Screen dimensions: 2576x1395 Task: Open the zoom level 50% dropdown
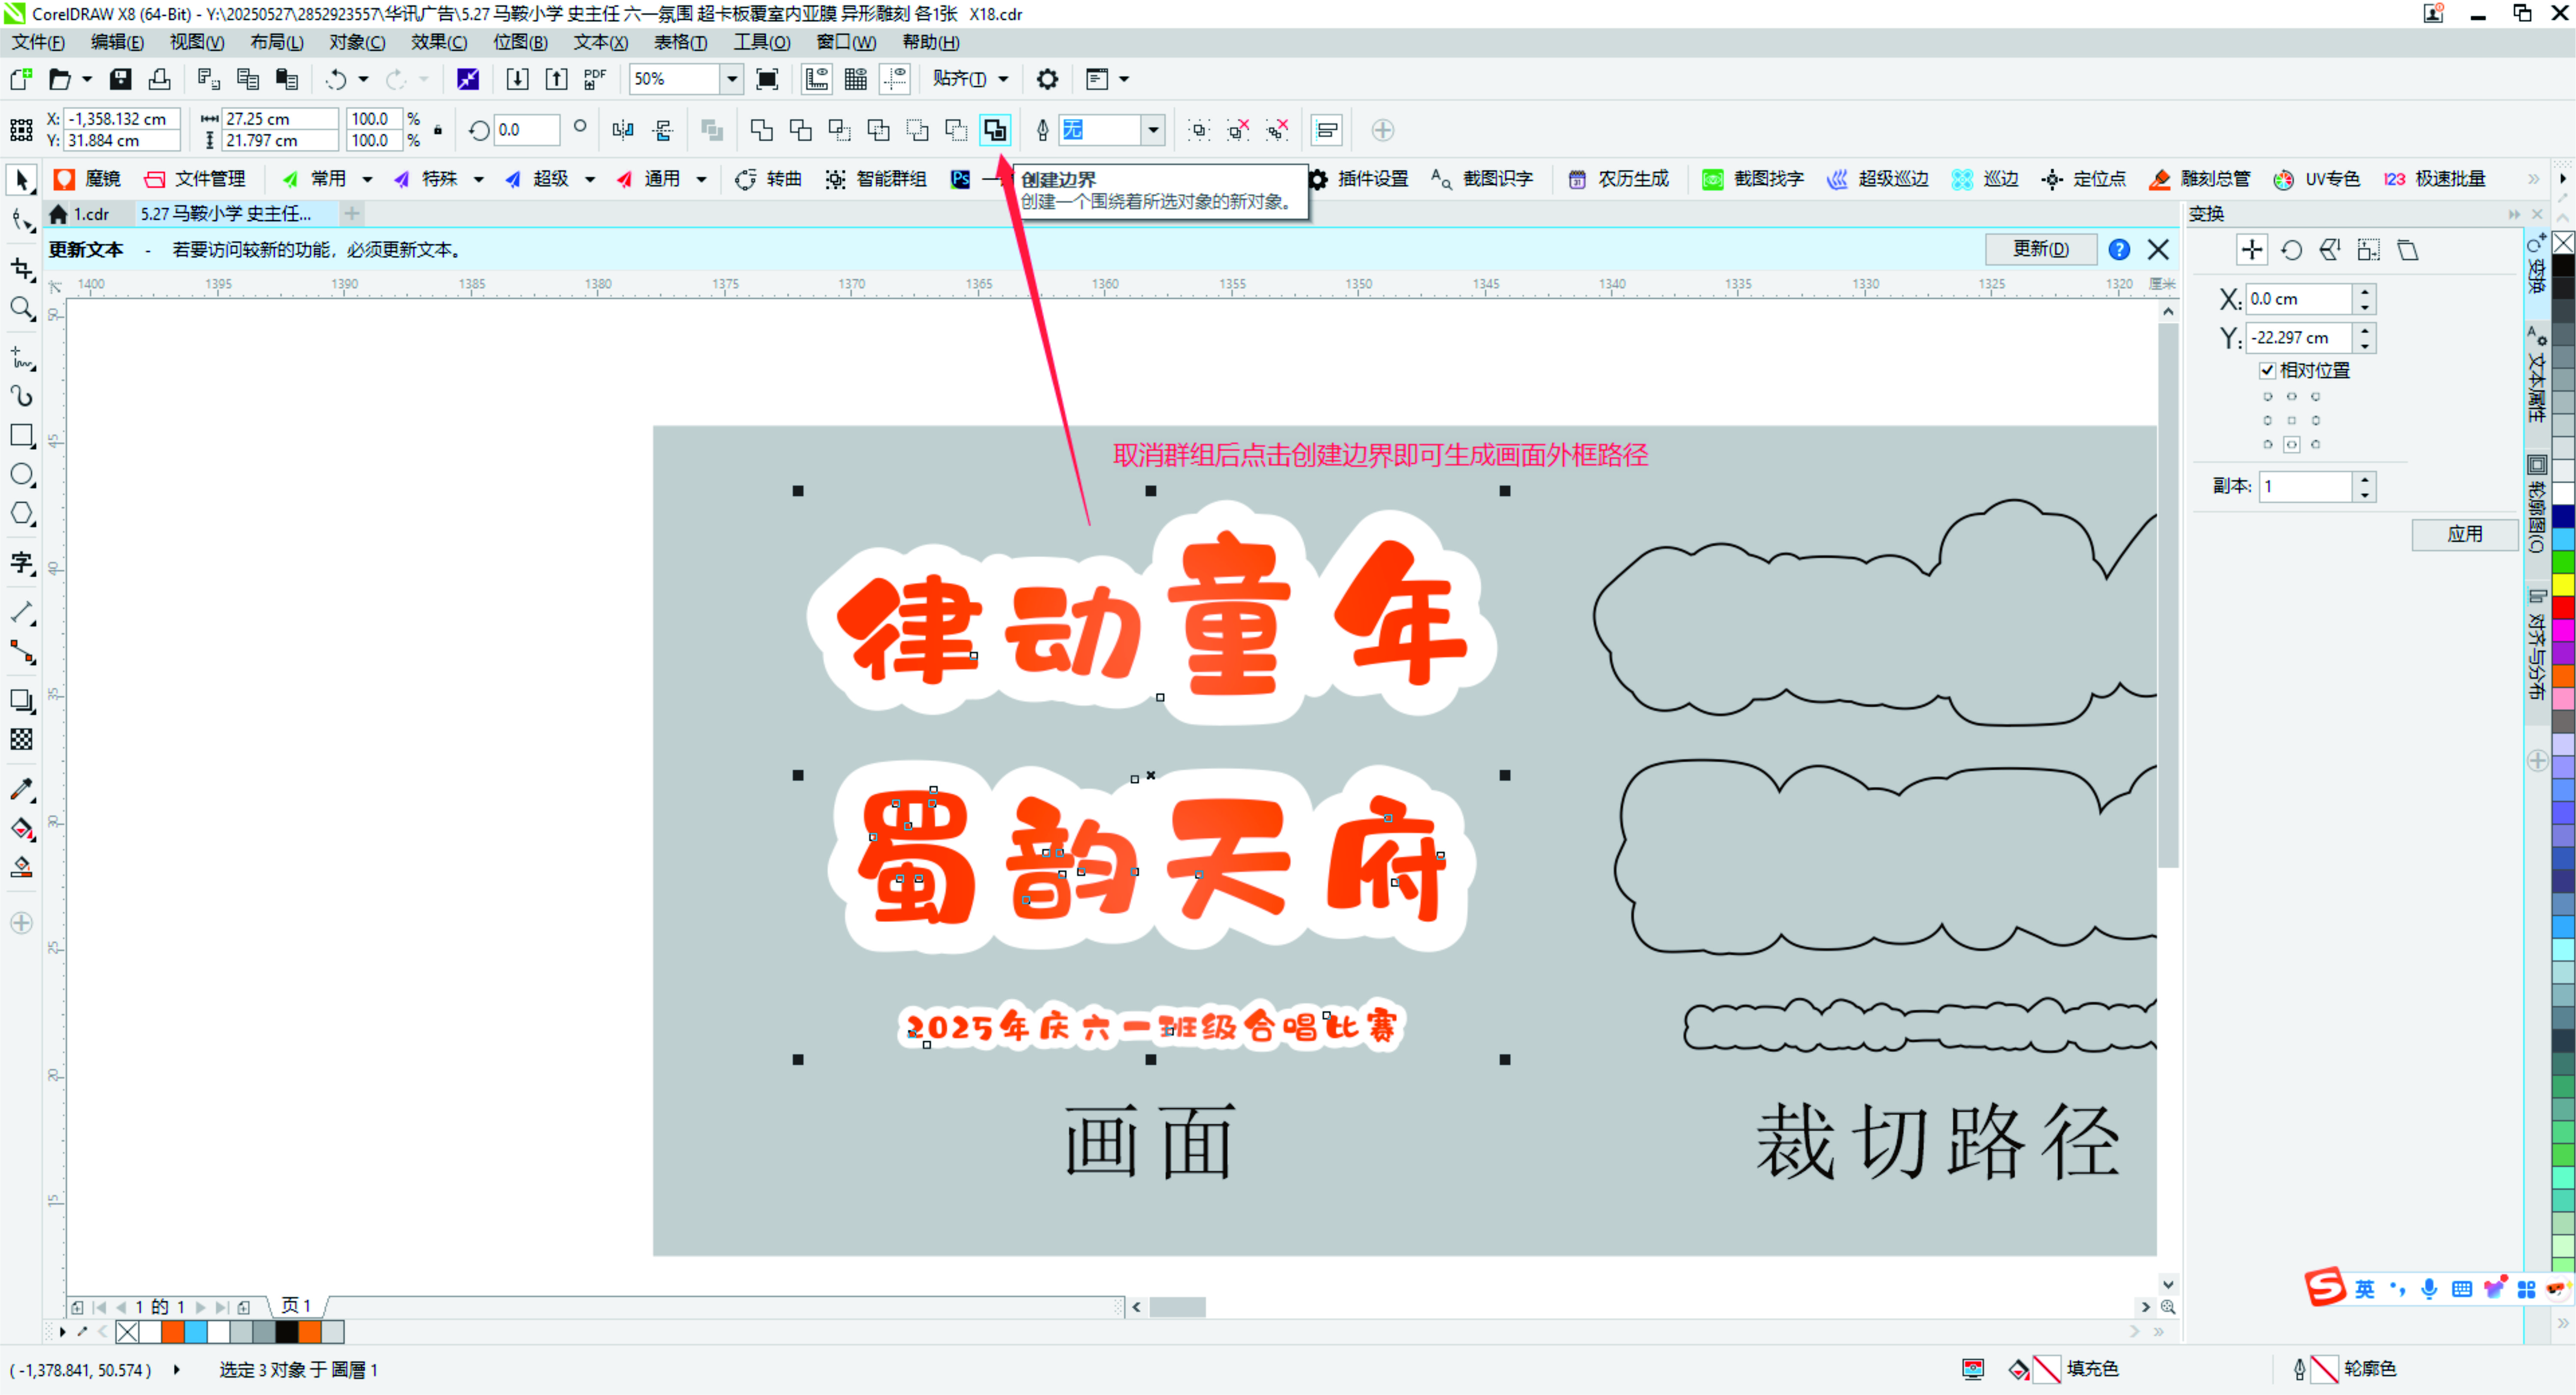coord(732,79)
